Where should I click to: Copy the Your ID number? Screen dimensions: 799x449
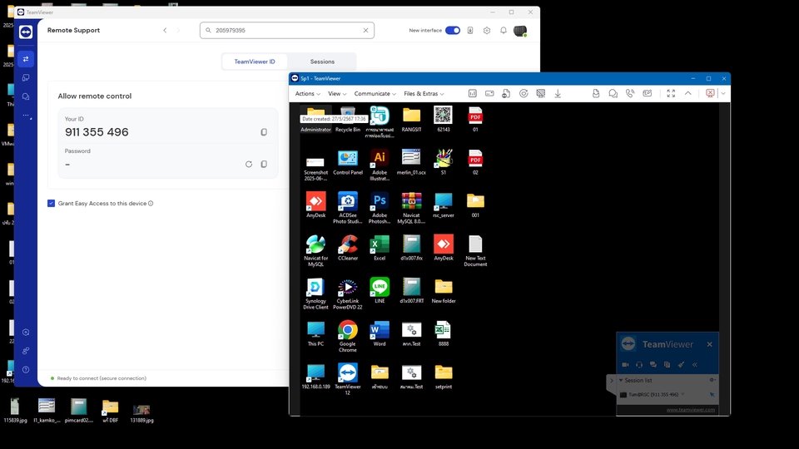click(x=264, y=132)
